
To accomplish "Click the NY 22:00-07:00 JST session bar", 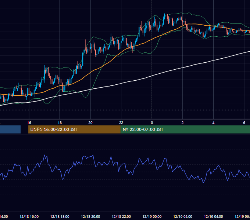I will 185,129.
